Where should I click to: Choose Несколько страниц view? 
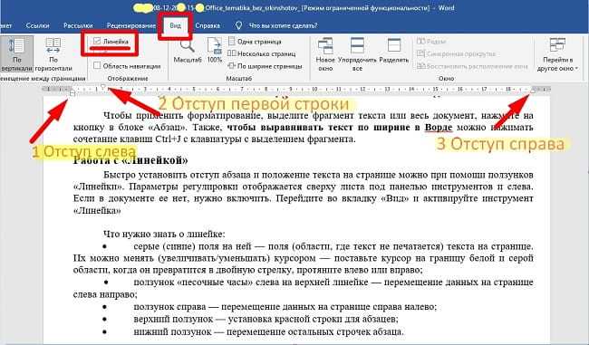point(262,53)
